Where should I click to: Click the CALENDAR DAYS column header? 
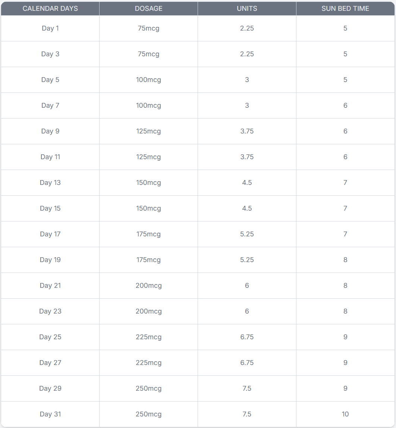[x=50, y=8]
